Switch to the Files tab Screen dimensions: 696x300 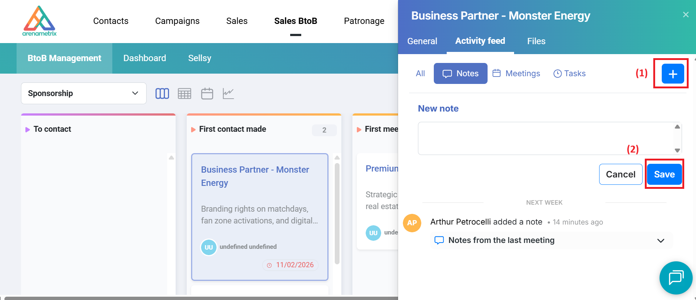click(536, 41)
